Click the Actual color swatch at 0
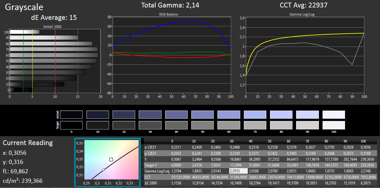This screenshot has width=380, height=188. (71, 114)
